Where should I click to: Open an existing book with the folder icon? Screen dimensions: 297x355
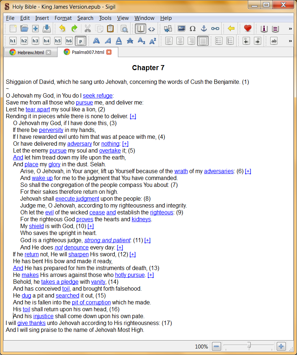(x=24, y=29)
